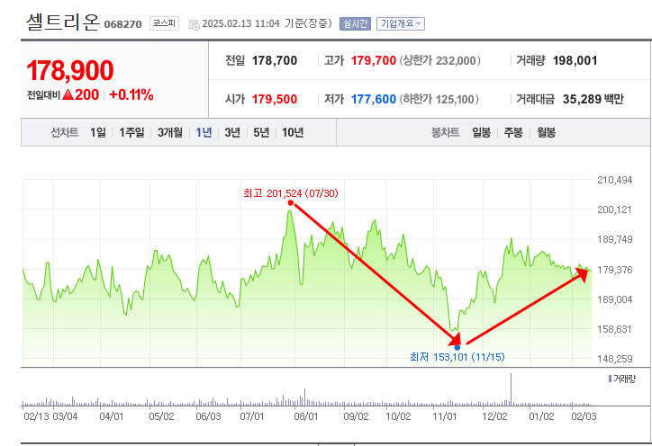This screenshot has width=652, height=446.
Task: Click the 고가 value 179,700
Action: click(x=374, y=60)
